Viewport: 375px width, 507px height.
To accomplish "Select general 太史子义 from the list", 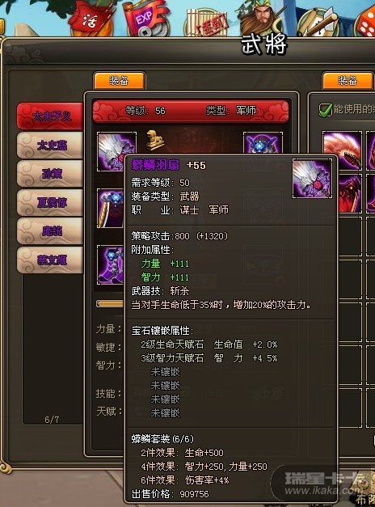I will [x=50, y=116].
